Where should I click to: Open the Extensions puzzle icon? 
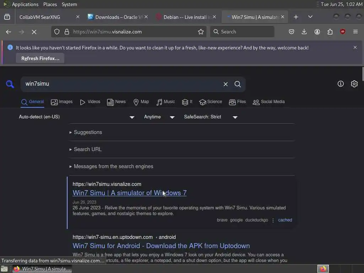pos(330,32)
